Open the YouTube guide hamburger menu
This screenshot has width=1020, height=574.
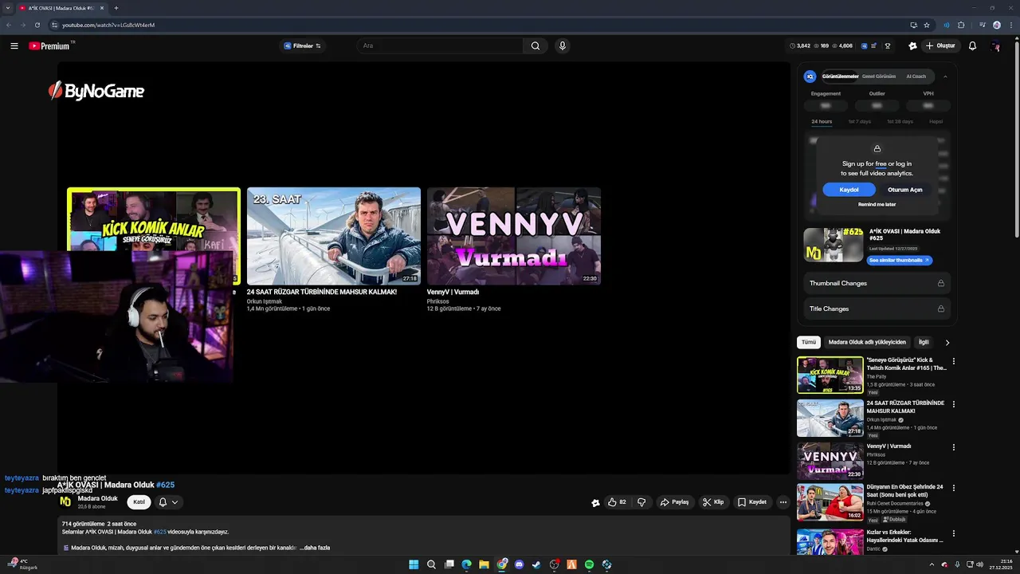14,46
